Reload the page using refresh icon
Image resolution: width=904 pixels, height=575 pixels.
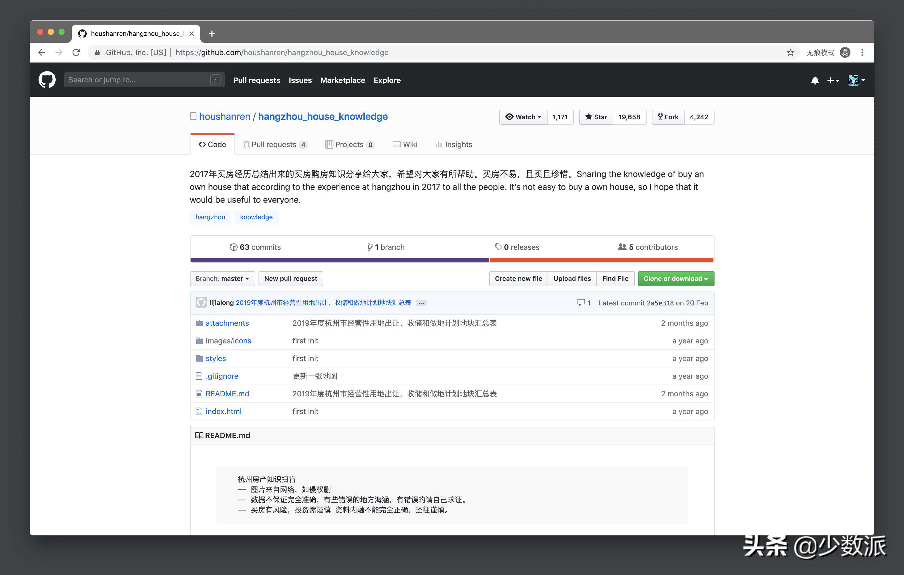tap(76, 52)
